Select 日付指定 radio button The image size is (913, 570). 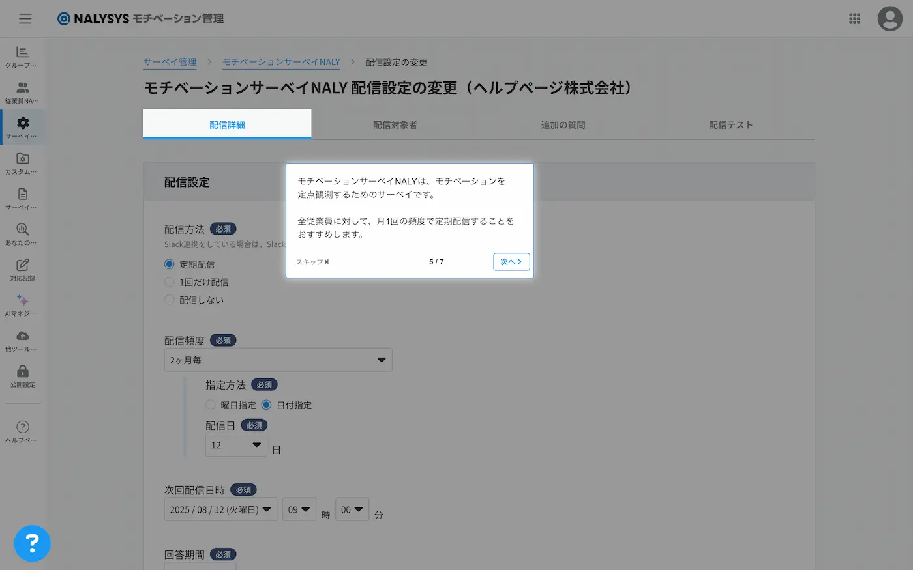point(266,405)
